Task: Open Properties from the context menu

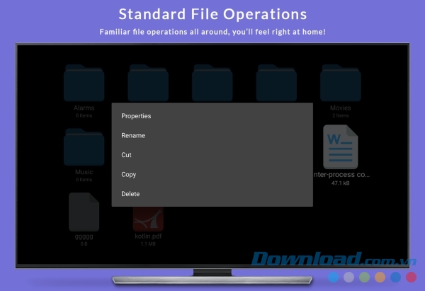Action: coord(212,116)
